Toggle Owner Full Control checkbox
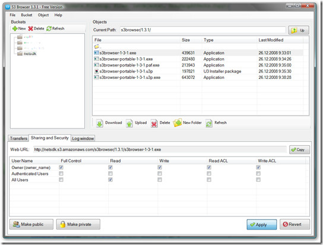Viewport: 323px width, 245px height. click(61, 167)
